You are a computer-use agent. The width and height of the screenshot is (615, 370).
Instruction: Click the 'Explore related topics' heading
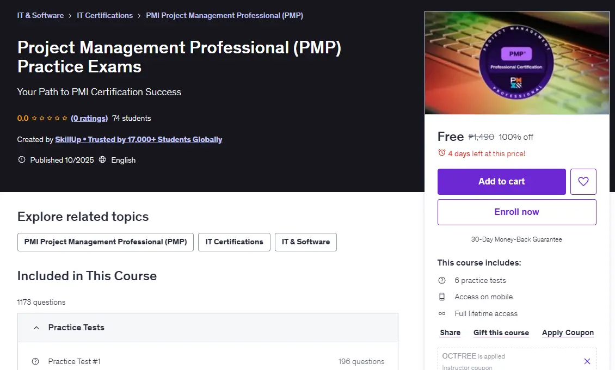(83, 217)
